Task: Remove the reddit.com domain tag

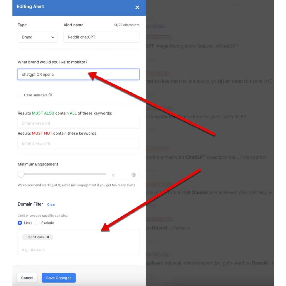Action: point(48,237)
